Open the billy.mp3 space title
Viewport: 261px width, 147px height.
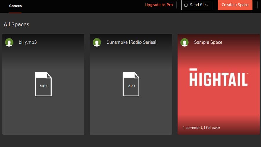[x=28, y=42]
